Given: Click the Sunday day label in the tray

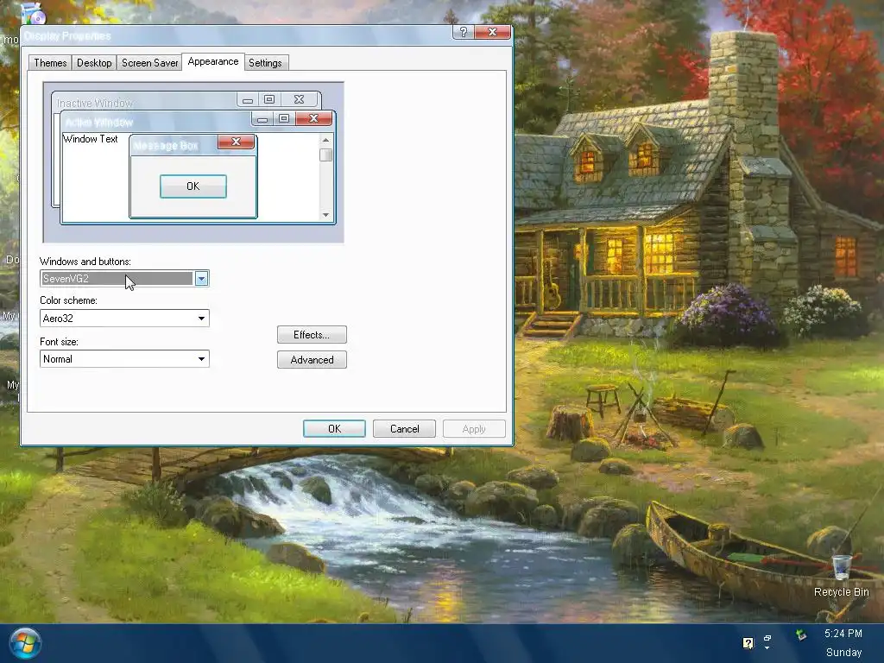Looking at the screenshot, I should click(x=844, y=653).
